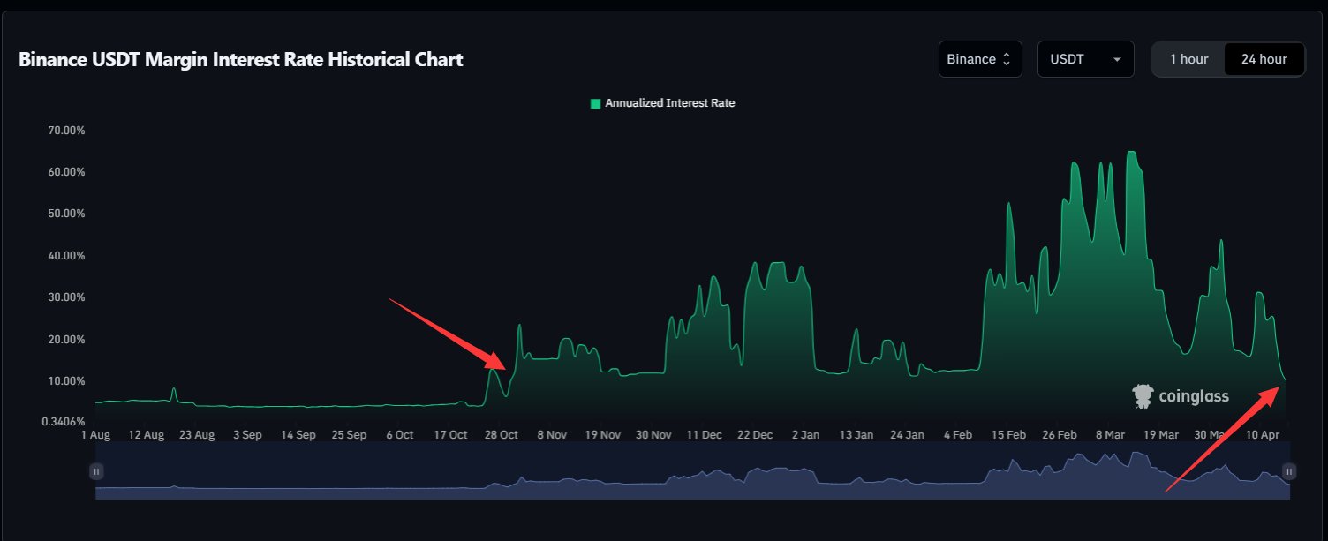
Task: Click the coinglass mascot logo icon
Action: (x=1143, y=396)
